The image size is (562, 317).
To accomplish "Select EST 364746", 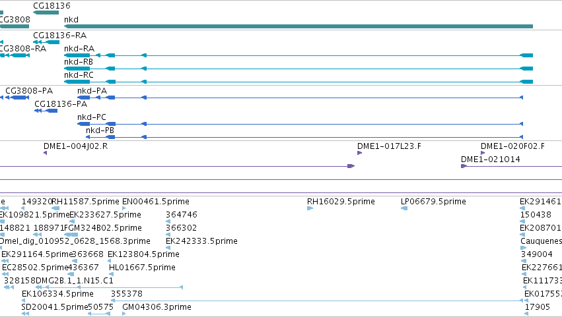I will tap(182, 215).
